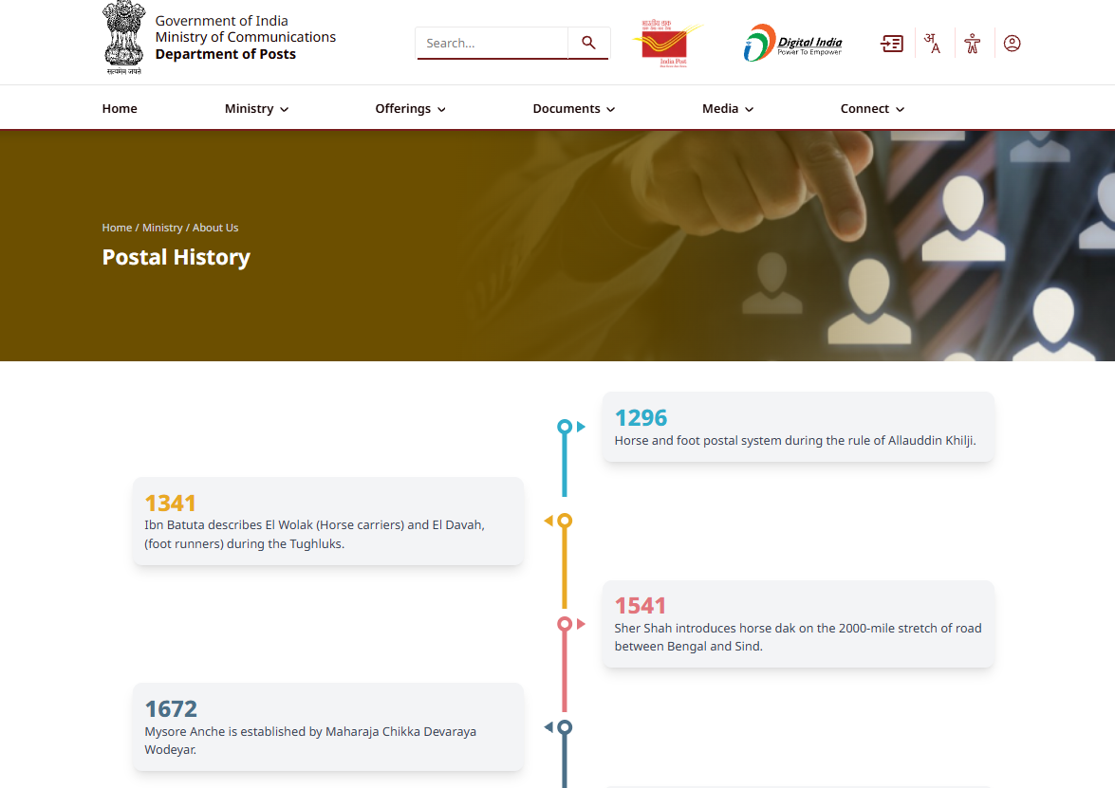Select the 1296 timeline marker circle
This screenshot has width=1115, height=788.
click(x=565, y=427)
